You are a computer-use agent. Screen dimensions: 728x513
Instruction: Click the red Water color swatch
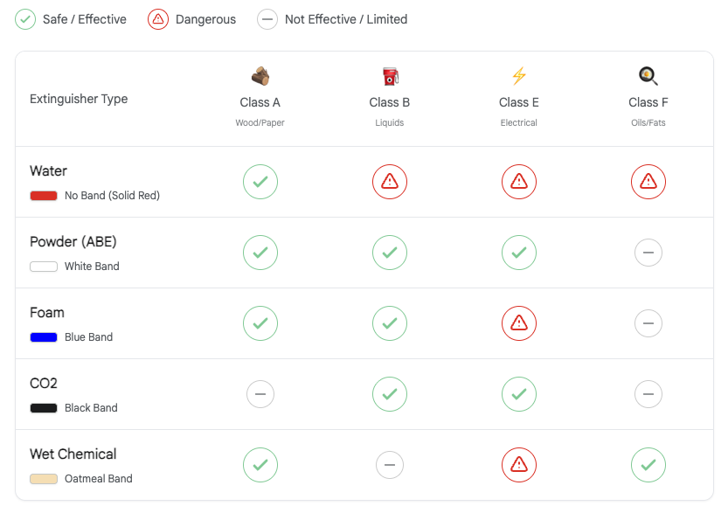[44, 196]
